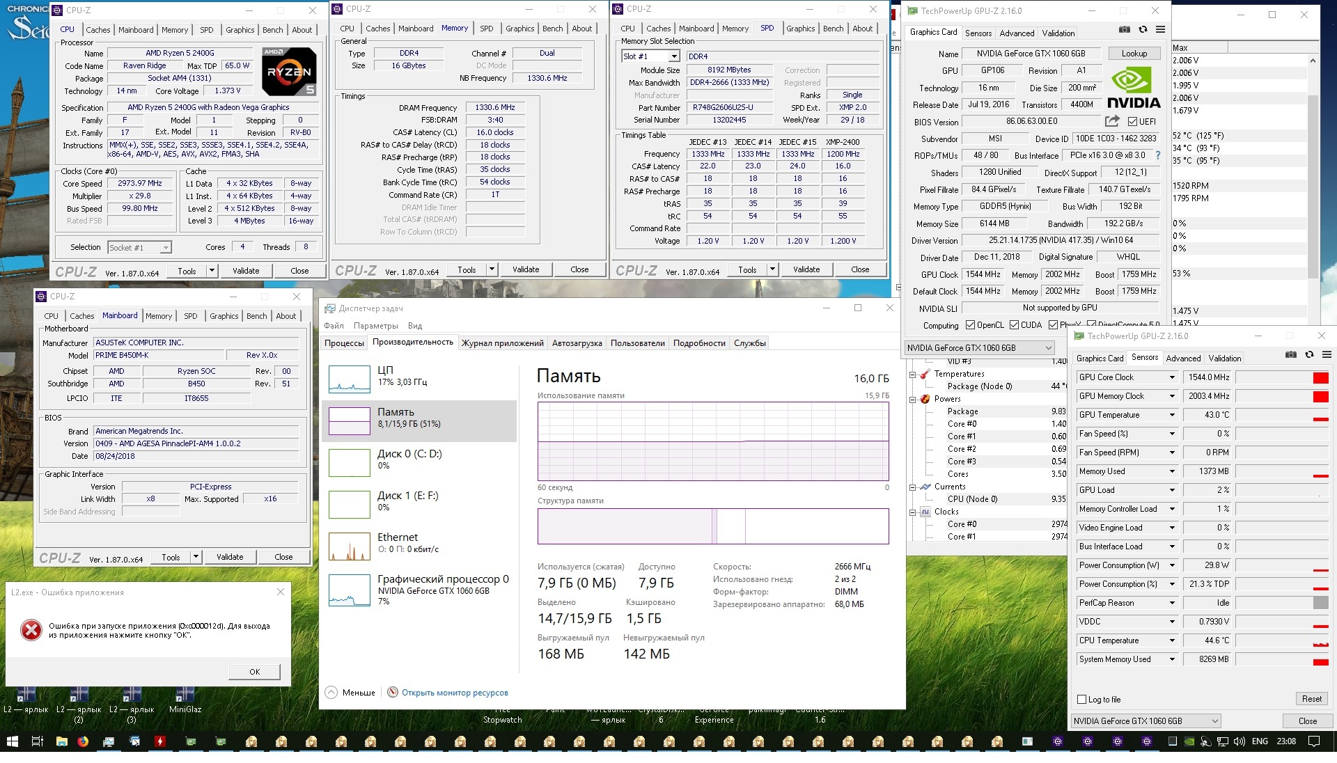The width and height of the screenshot is (1337, 763).
Task: Open the Файл menu in Task Manager
Action: [334, 326]
